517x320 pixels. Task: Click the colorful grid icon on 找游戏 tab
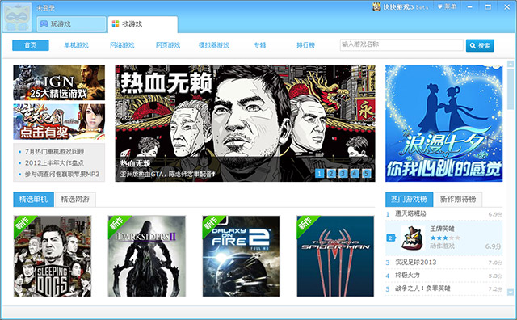click(116, 23)
